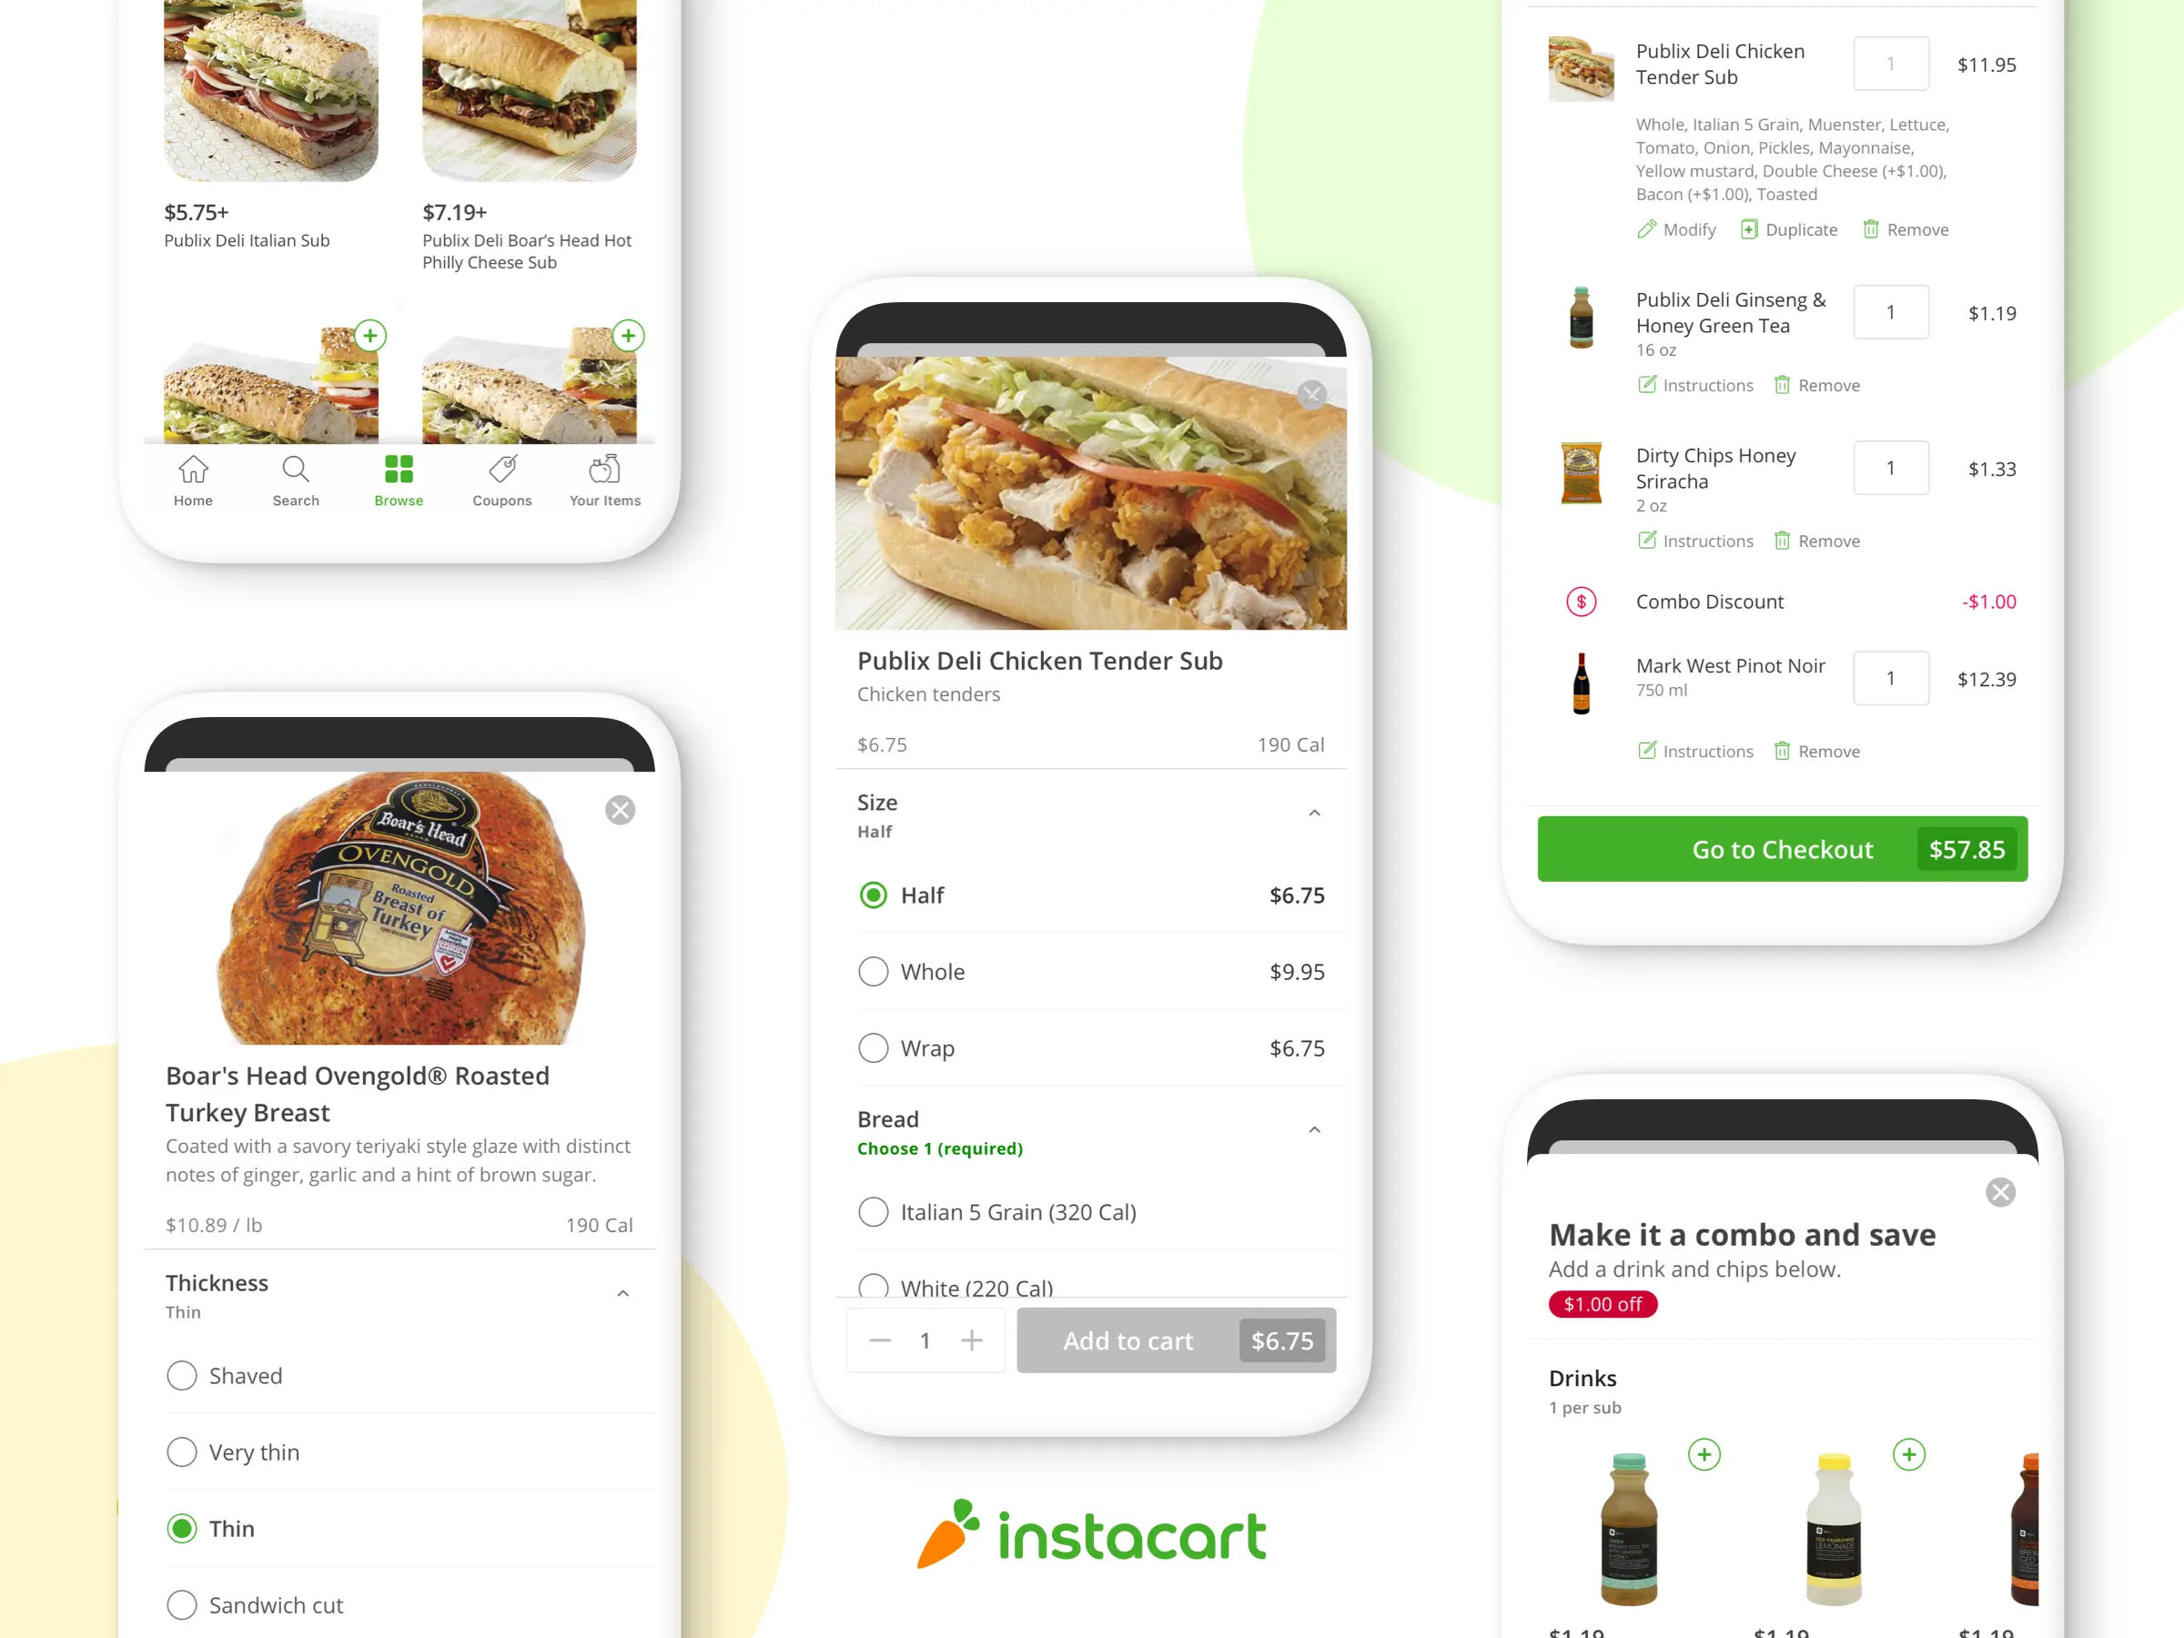Tap Go to Checkout for $57.85
Viewport: 2184px width, 1638px height.
[x=1782, y=848]
